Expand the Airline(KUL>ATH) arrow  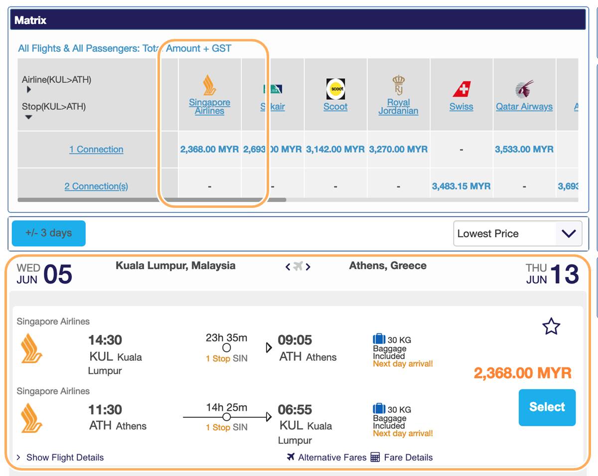point(29,90)
